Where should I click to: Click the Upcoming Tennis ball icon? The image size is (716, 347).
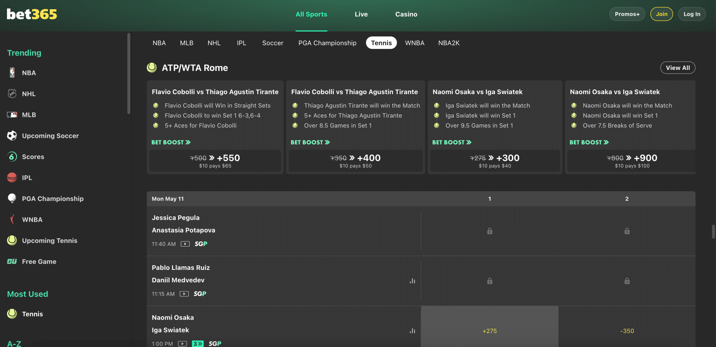(12, 240)
